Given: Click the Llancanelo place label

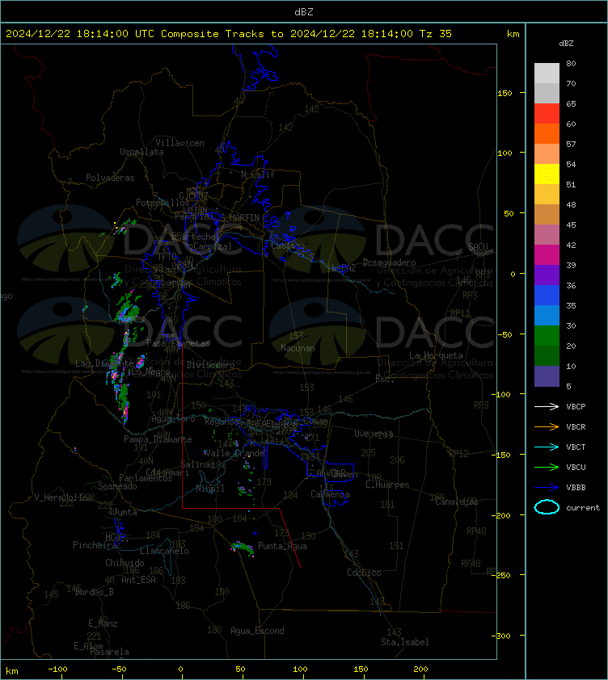Looking at the screenshot, I should 164,551.
